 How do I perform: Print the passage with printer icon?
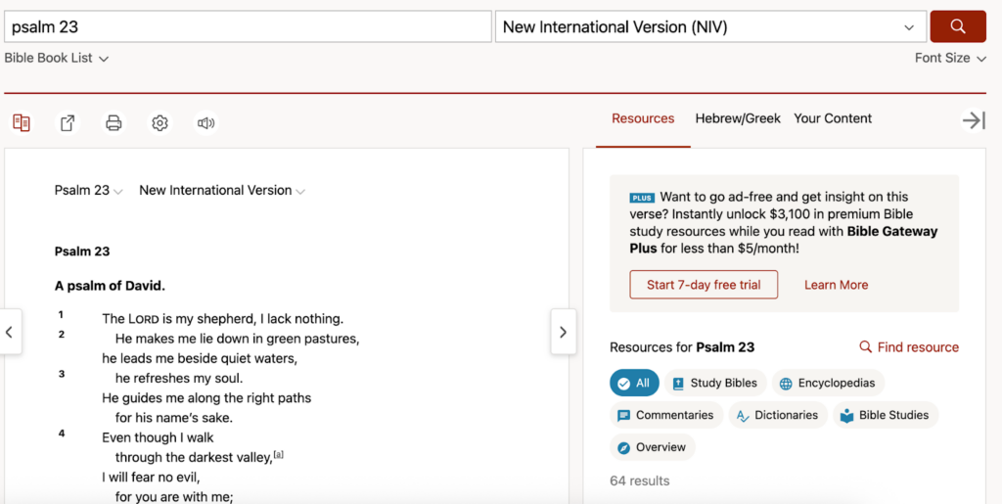tap(114, 122)
